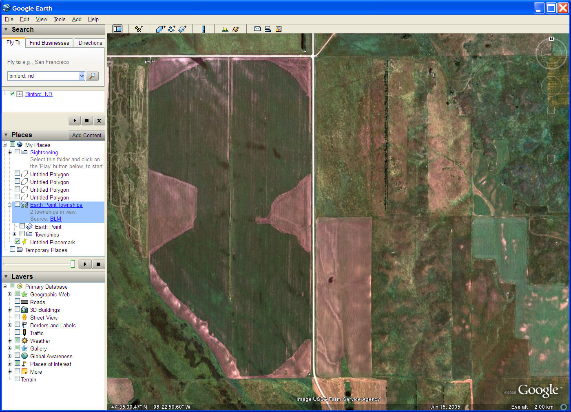Click the Add Polygon toolbar icon
This screenshot has width=571, height=412.
(160, 29)
